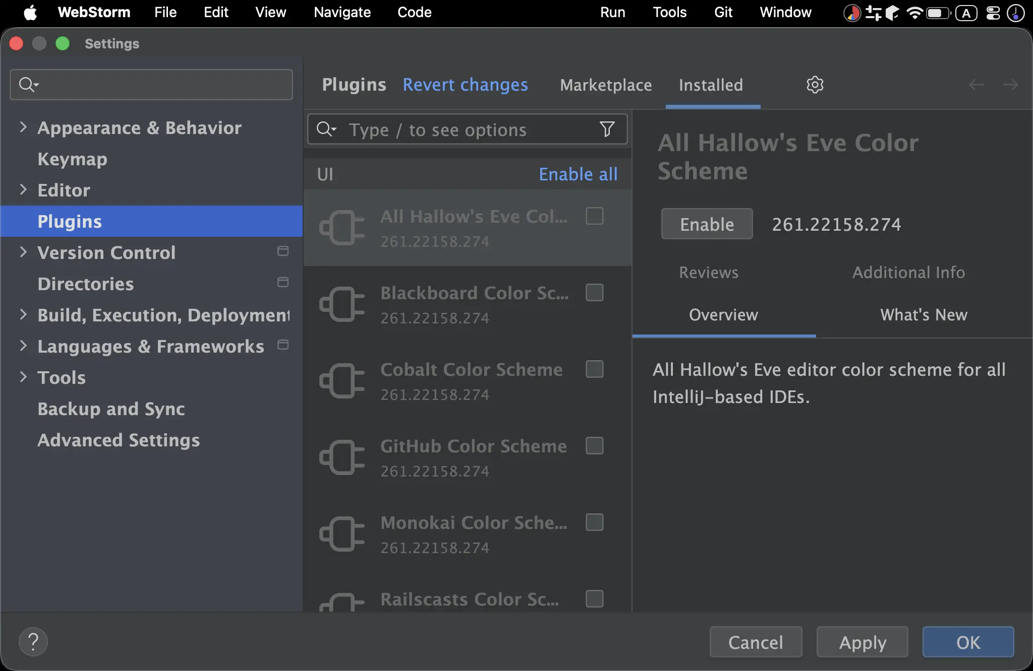
Task: Open the plugins settings gear menu
Action: tap(815, 85)
